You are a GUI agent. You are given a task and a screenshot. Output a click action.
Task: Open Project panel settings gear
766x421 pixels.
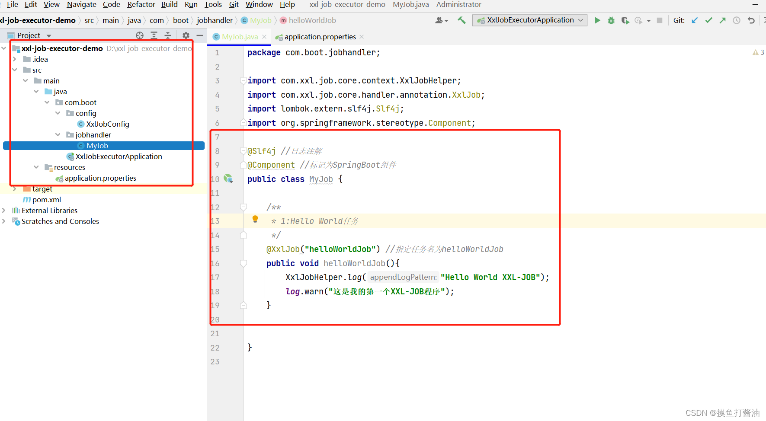click(186, 35)
